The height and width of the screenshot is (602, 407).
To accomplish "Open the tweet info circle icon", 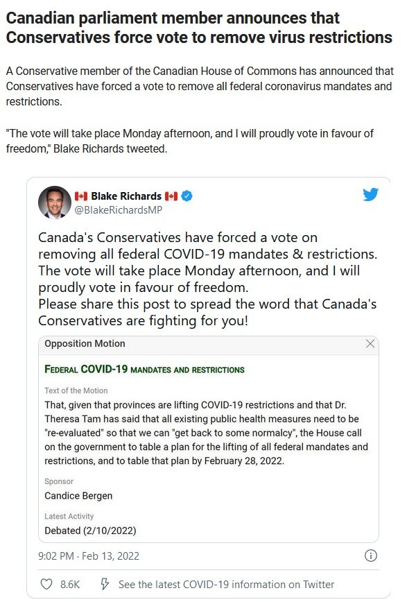I will tap(370, 556).
